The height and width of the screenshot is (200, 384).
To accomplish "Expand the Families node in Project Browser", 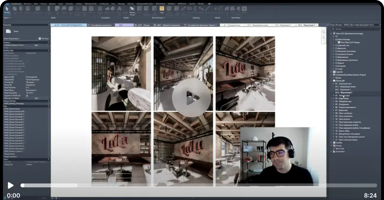I will coord(331,143).
